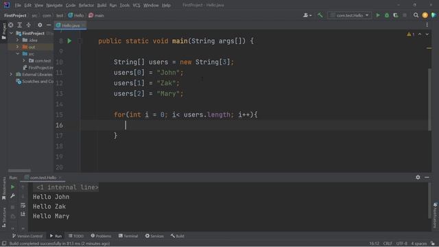Click the CRLF line separator in status bar
439x247 pixels.
click(x=388, y=244)
